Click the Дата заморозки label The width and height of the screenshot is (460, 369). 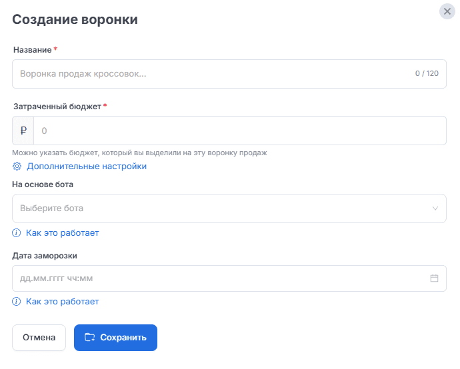point(45,256)
